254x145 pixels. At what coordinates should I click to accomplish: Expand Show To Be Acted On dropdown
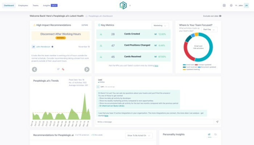click(x=139, y=135)
